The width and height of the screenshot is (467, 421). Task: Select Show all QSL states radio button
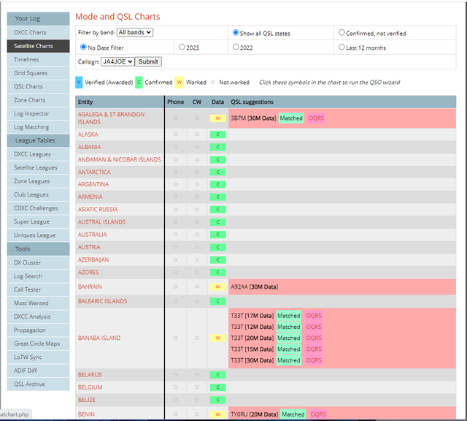point(236,32)
